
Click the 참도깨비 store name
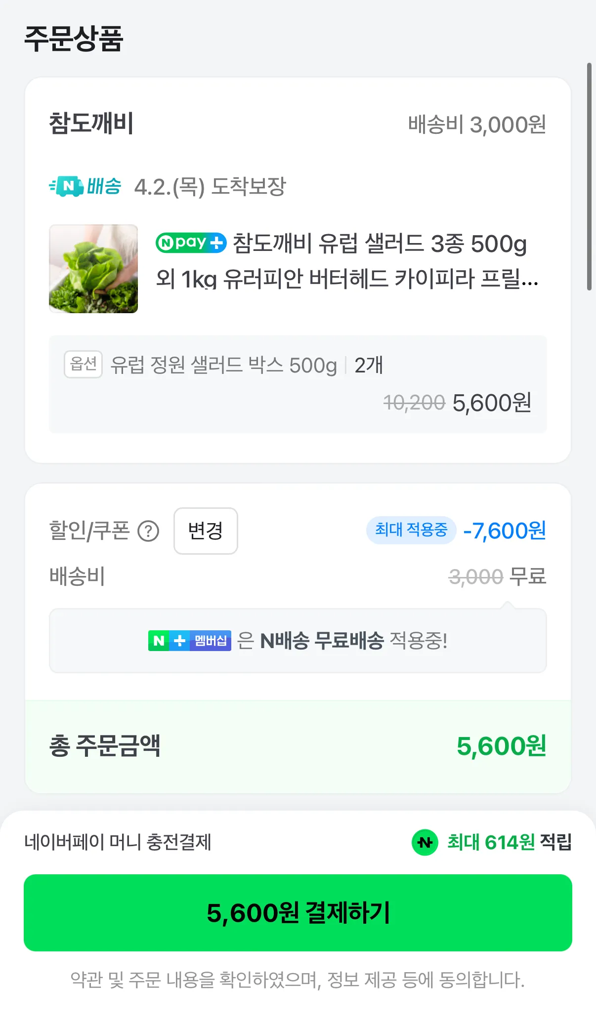(x=91, y=123)
